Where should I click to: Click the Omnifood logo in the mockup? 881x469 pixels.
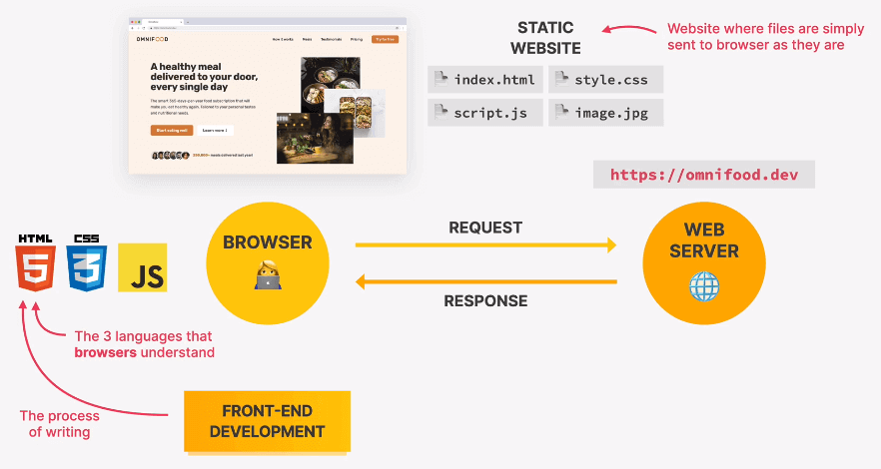coord(152,39)
